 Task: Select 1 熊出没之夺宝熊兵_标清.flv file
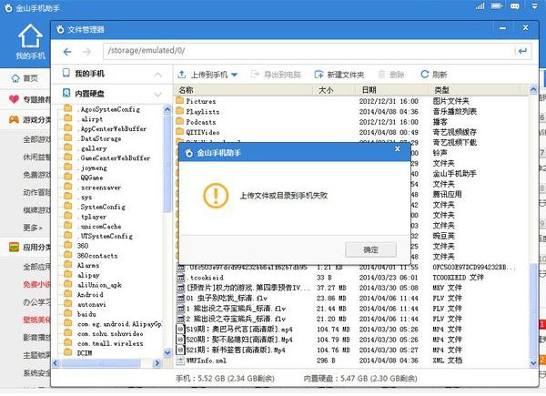pyautogui.click(x=351, y=309)
